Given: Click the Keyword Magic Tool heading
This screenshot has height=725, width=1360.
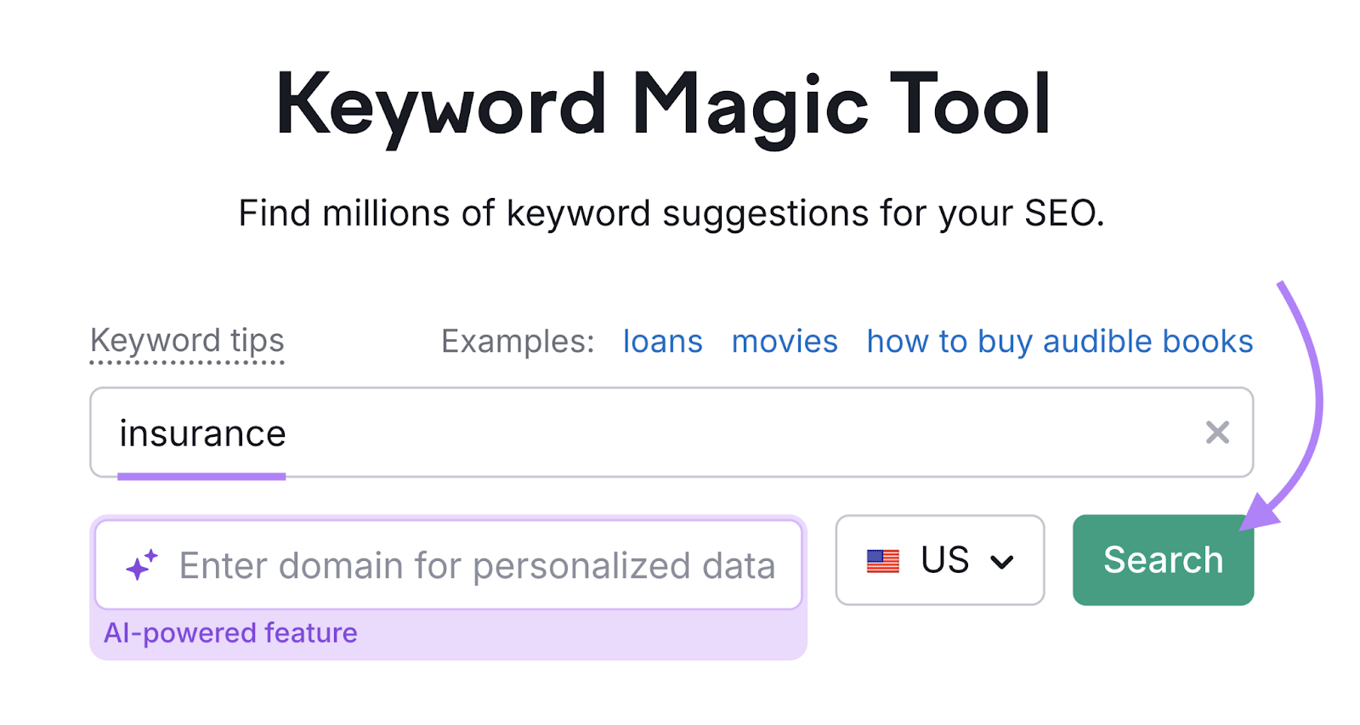Looking at the screenshot, I should [664, 104].
